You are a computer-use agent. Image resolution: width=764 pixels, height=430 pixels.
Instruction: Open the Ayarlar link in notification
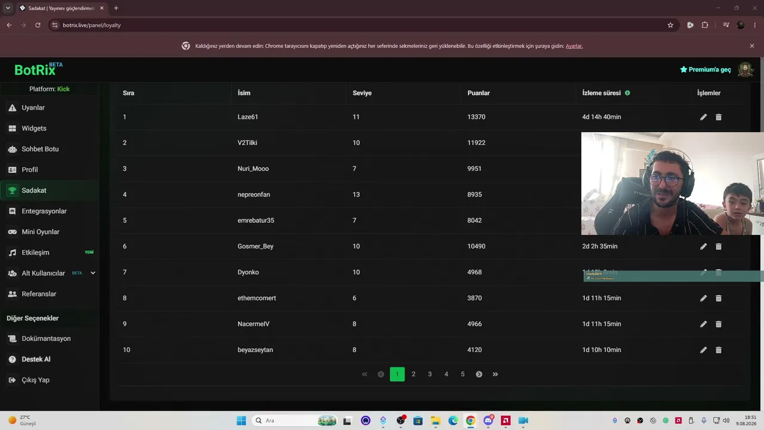(x=574, y=46)
